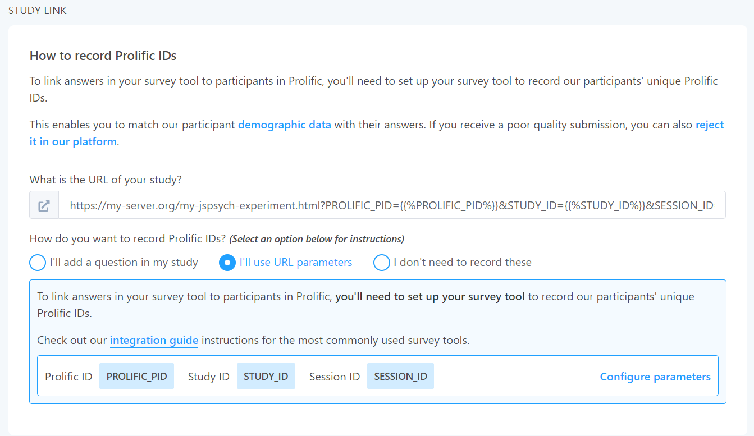The width and height of the screenshot is (754, 436).
Task: Open the demographic data link
Action: click(284, 125)
